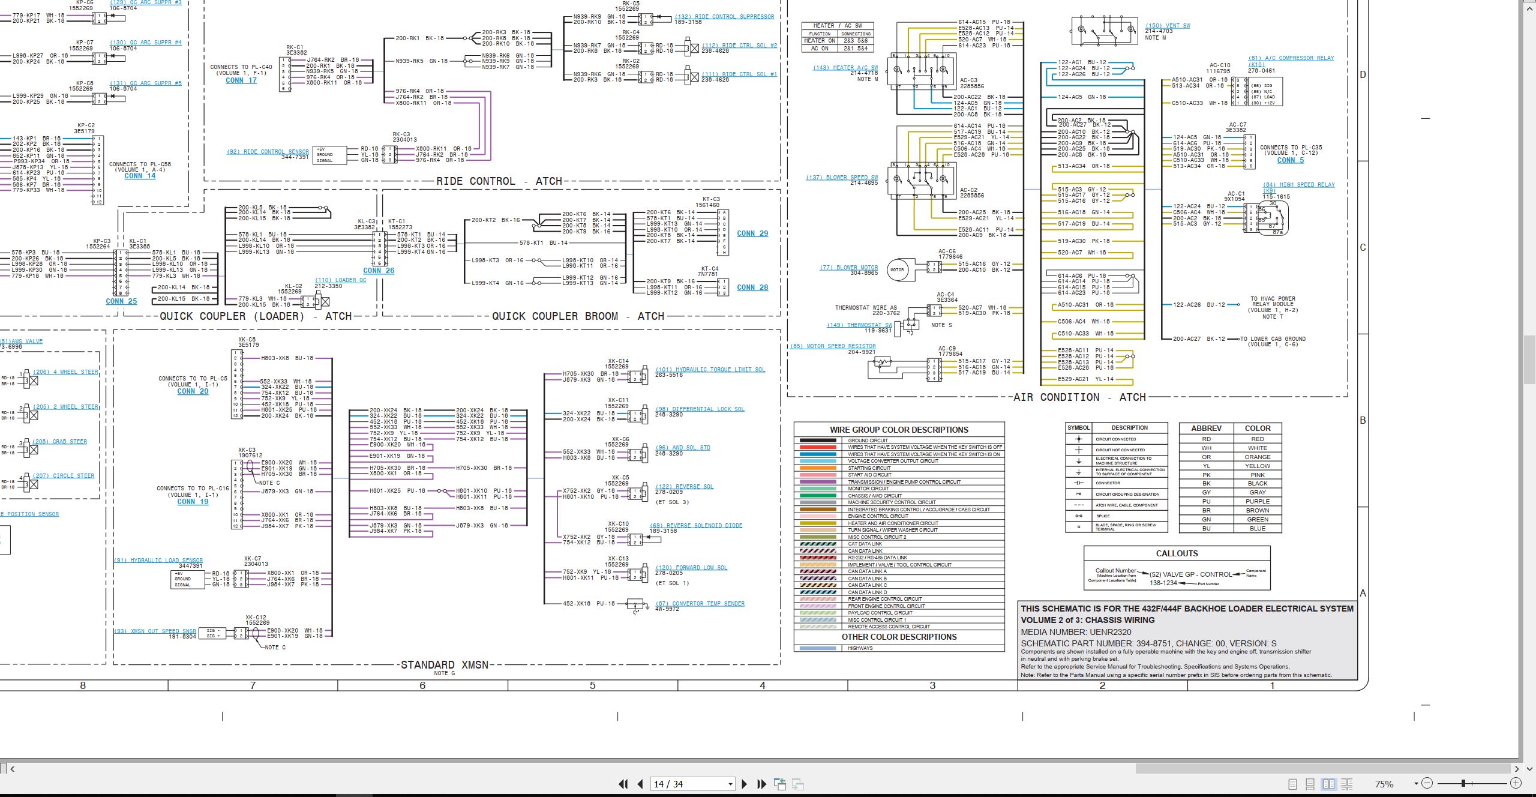Viewport: 1536px width, 797px height.
Task: Open the 75% zoom level dropdown
Action: (x=1416, y=784)
